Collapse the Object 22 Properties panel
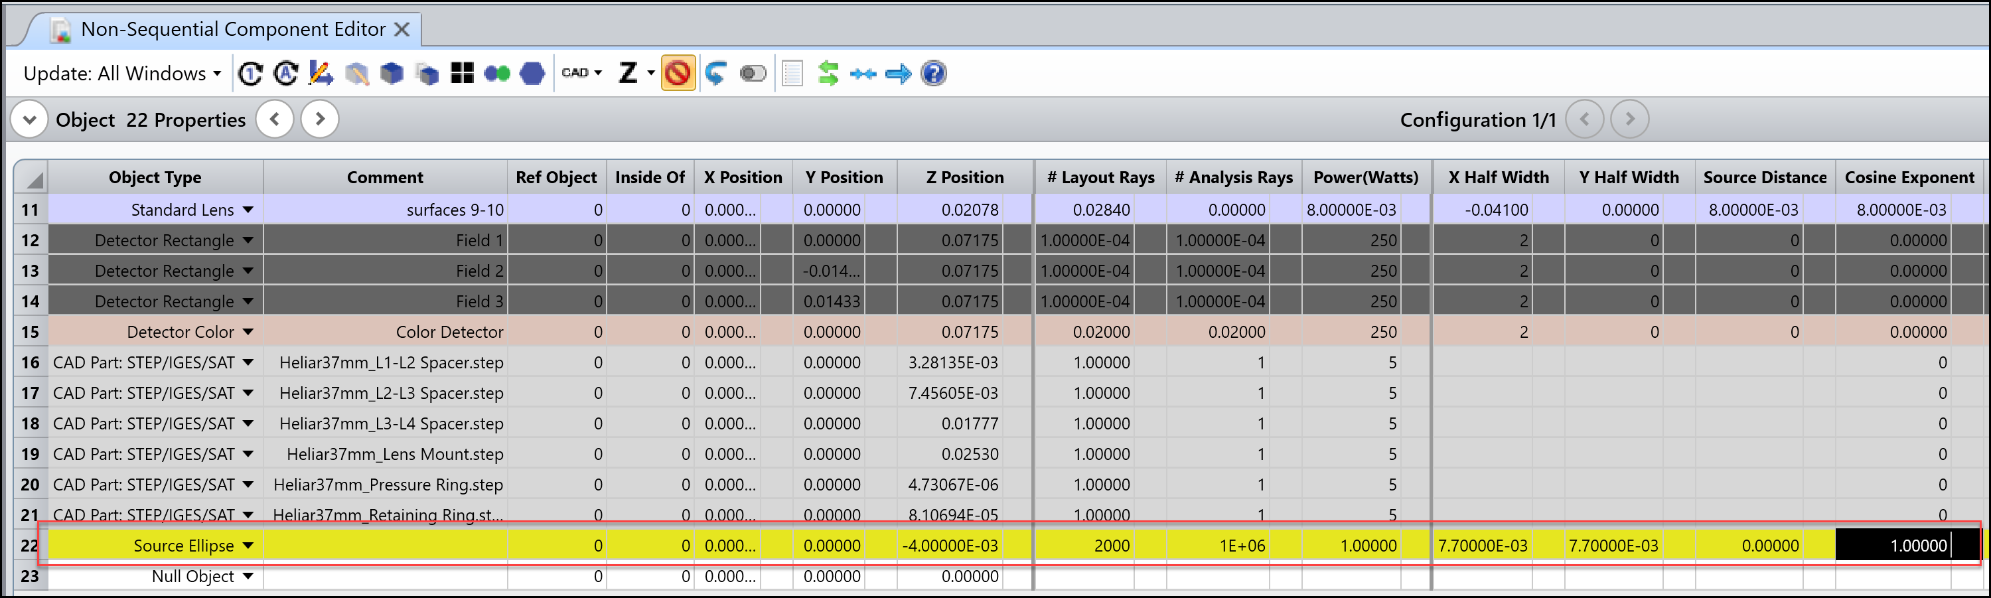 coord(29,119)
